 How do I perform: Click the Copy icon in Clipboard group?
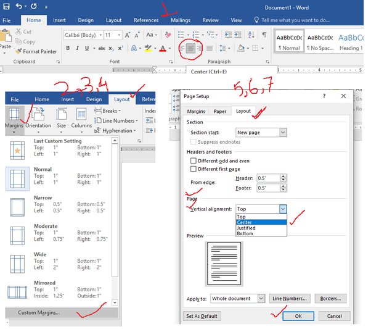tap(18, 41)
